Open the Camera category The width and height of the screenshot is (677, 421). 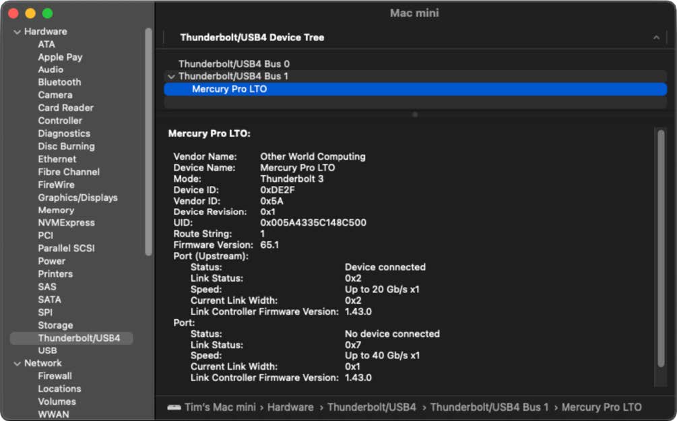tap(55, 95)
